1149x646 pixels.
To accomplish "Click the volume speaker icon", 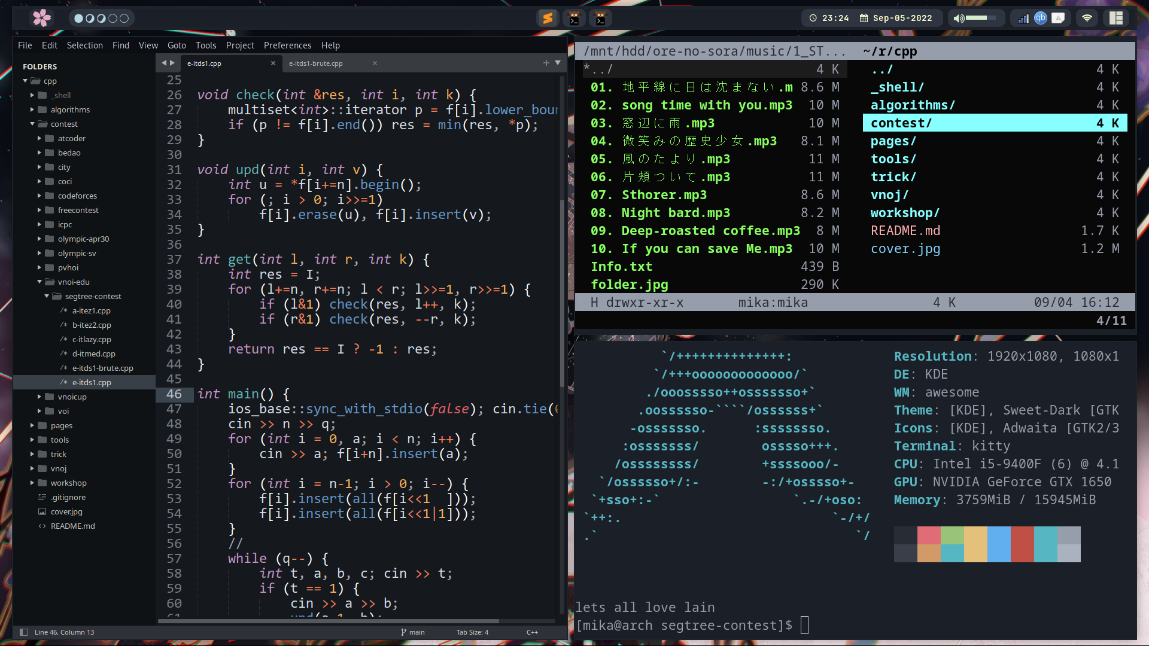I will coord(959,18).
